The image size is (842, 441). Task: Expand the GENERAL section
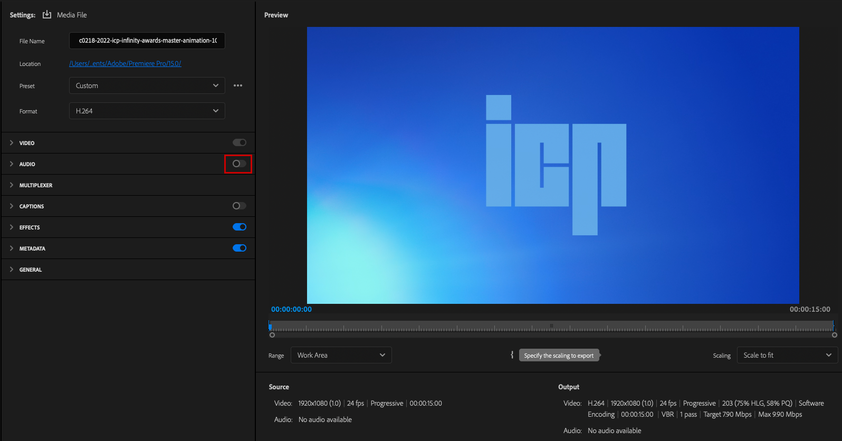(12, 269)
